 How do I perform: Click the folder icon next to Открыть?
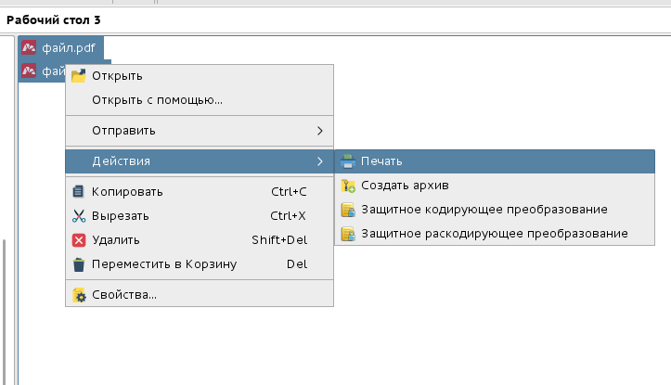[79, 76]
